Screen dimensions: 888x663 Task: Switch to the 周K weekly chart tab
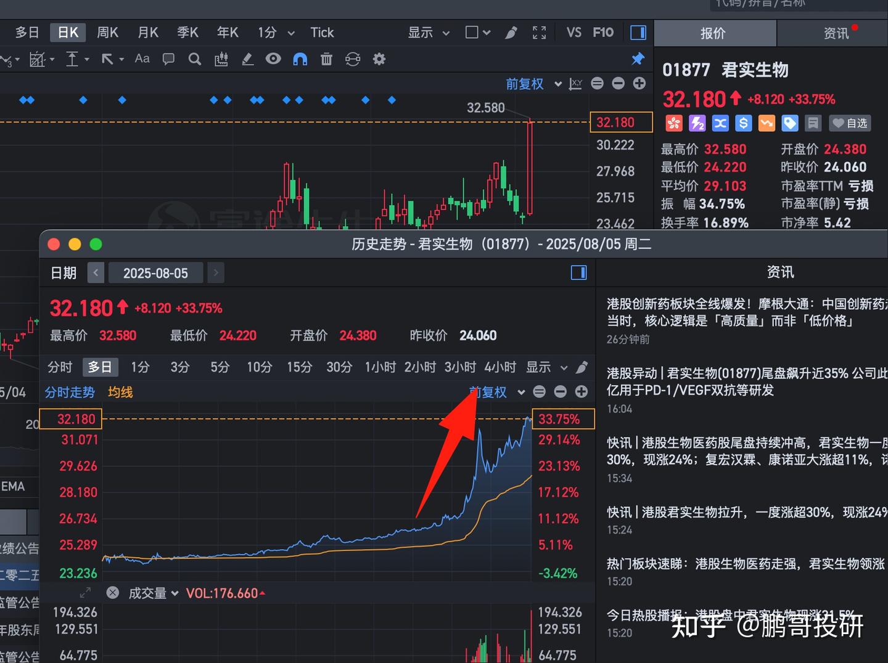coord(107,32)
